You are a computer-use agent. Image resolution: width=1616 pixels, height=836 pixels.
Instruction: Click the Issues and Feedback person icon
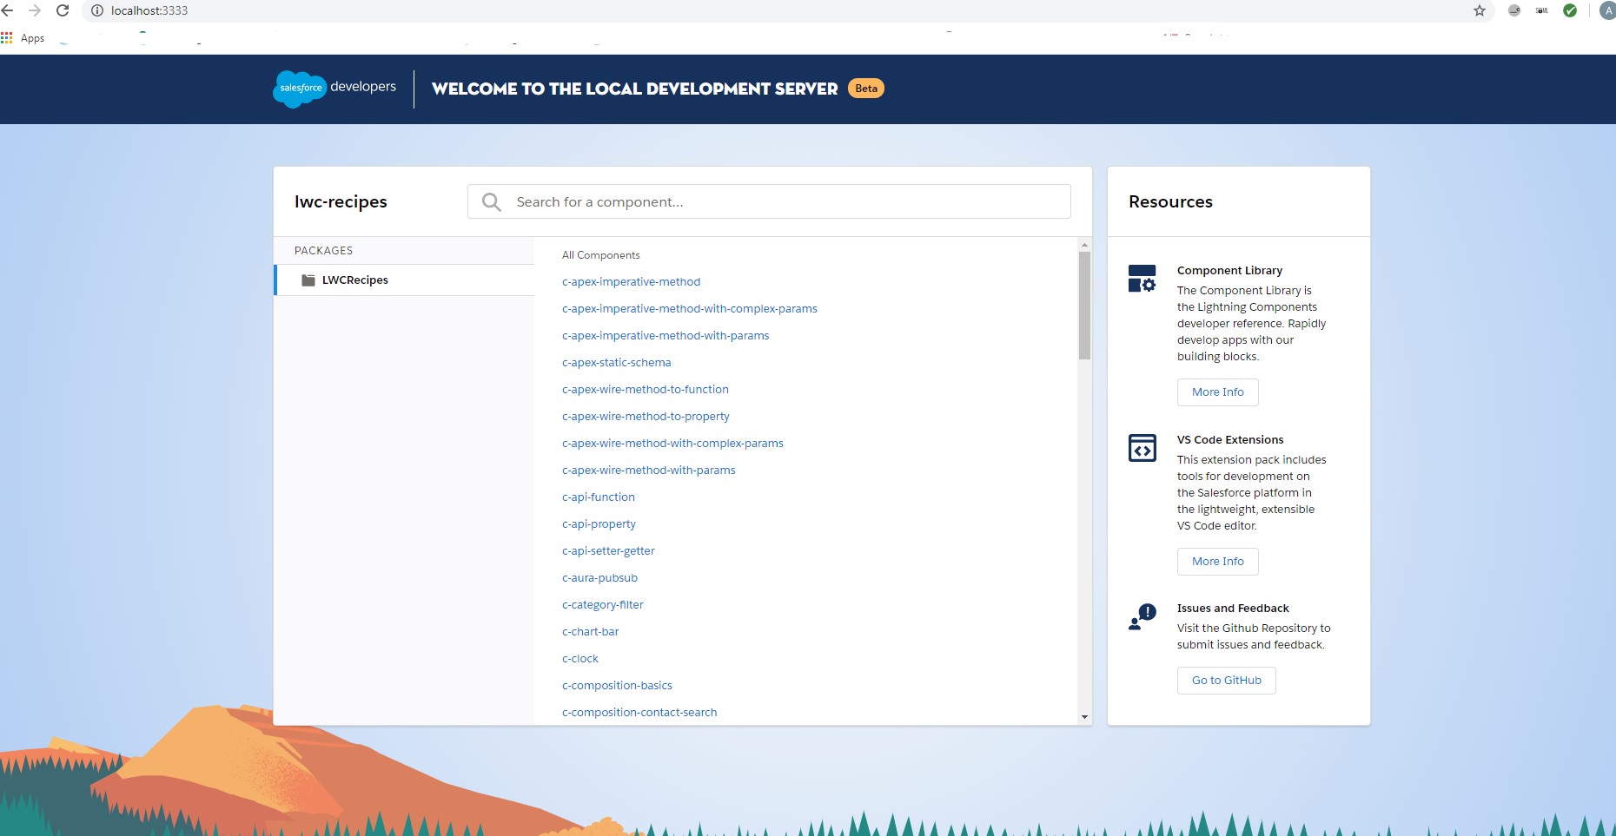click(1141, 618)
